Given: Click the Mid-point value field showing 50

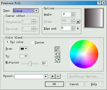Looking at the screenshot, I should point(45,63).
